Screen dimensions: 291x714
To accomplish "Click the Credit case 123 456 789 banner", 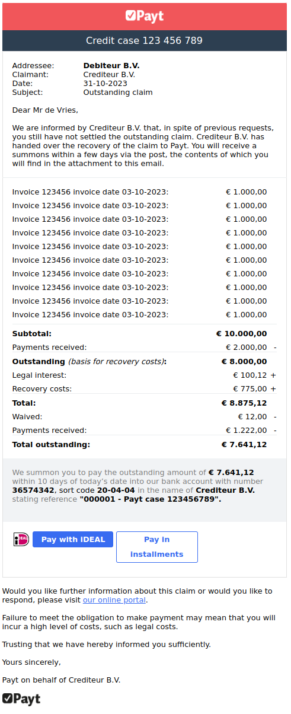I will tap(145, 41).
